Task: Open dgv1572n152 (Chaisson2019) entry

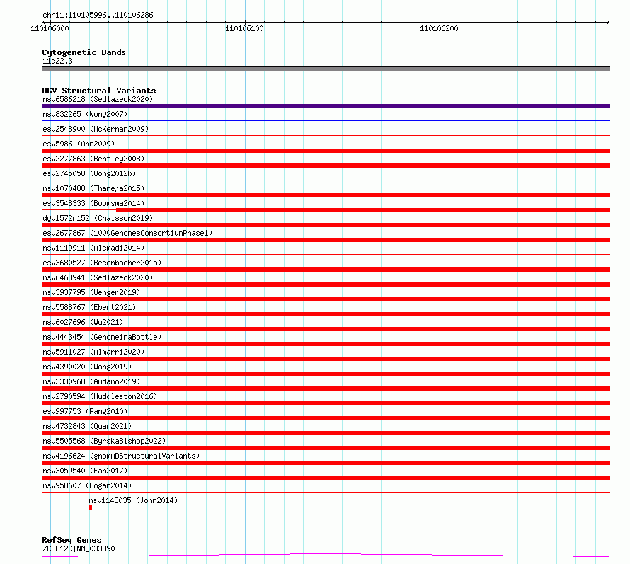Action: [x=98, y=218]
